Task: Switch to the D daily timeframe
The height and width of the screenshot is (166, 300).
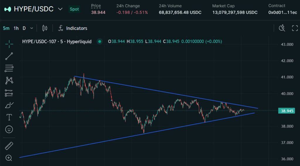Action: [x=24, y=28]
